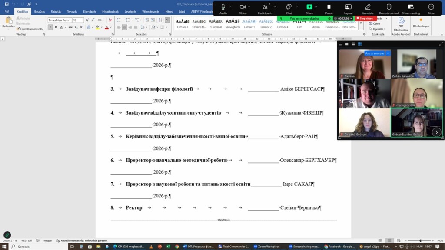Click Ask to unmute on Oksana's video
The image size is (445, 250).
point(374,53)
